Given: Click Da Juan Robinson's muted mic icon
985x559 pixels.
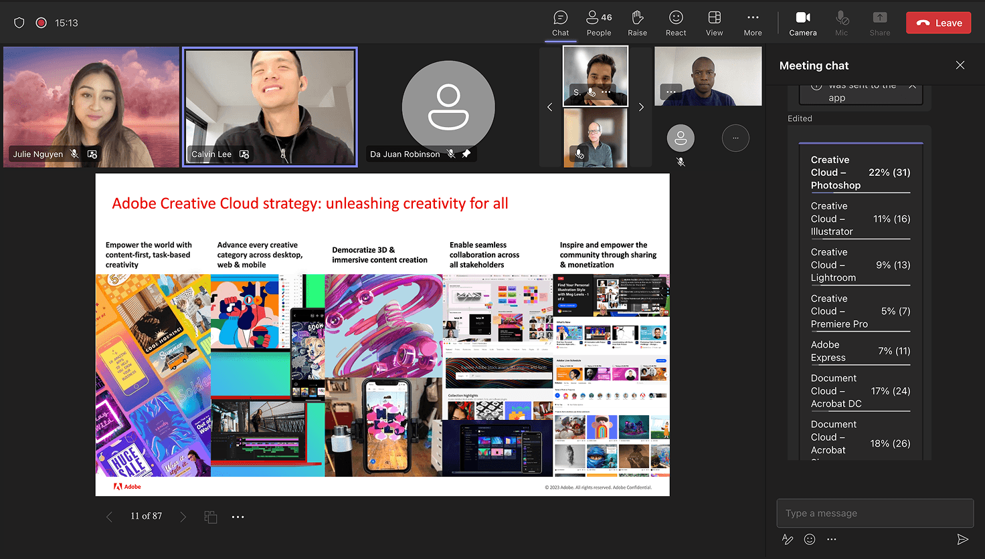Looking at the screenshot, I should (x=451, y=154).
